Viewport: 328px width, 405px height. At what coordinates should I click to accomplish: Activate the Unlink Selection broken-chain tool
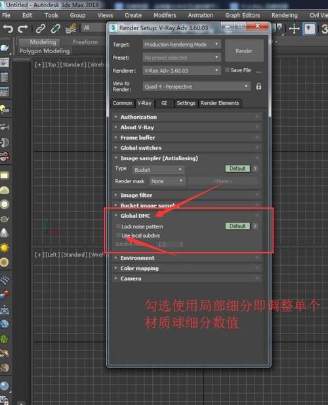point(55,28)
